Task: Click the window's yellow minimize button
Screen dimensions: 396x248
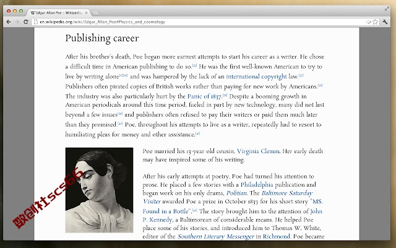Action: click(x=15, y=11)
